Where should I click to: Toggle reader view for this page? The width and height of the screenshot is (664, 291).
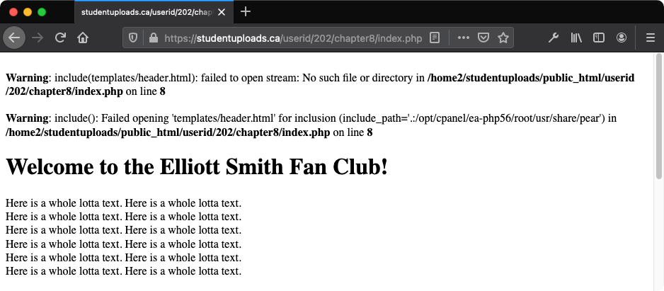pyautogui.click(x=434, y=38)
